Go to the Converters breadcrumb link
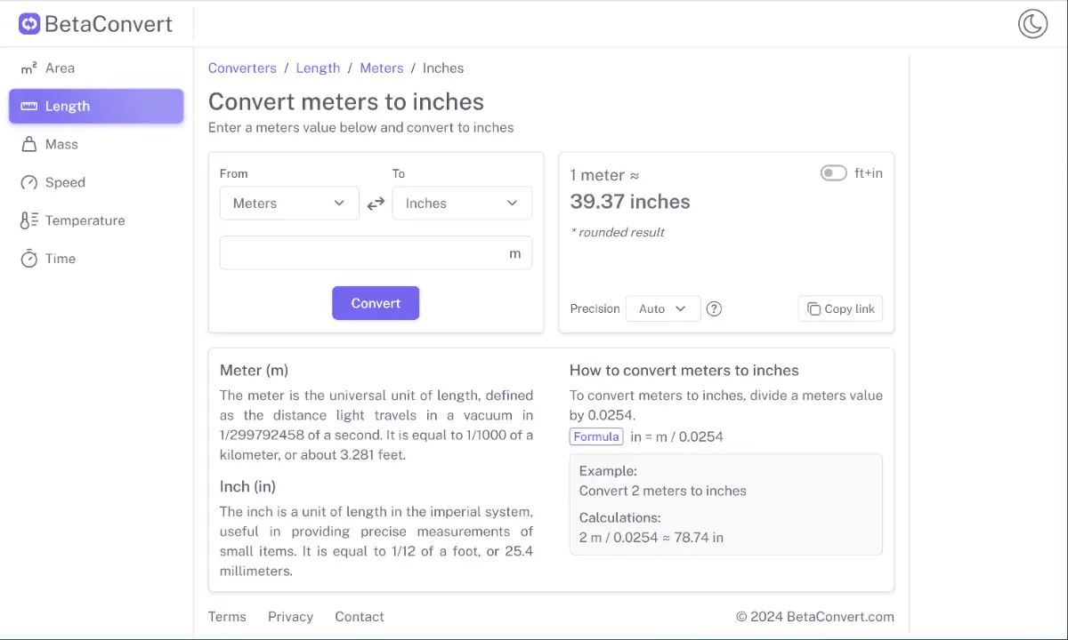The width and height of the screenshot is (1068, 640). [242, 68]
